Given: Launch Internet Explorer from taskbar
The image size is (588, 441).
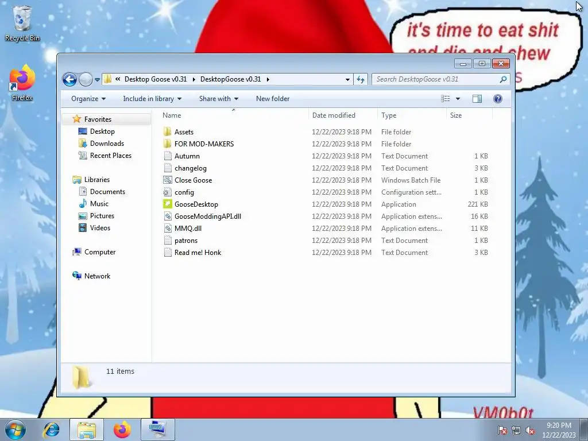Looking at the screenshot, I should (51, 430).
